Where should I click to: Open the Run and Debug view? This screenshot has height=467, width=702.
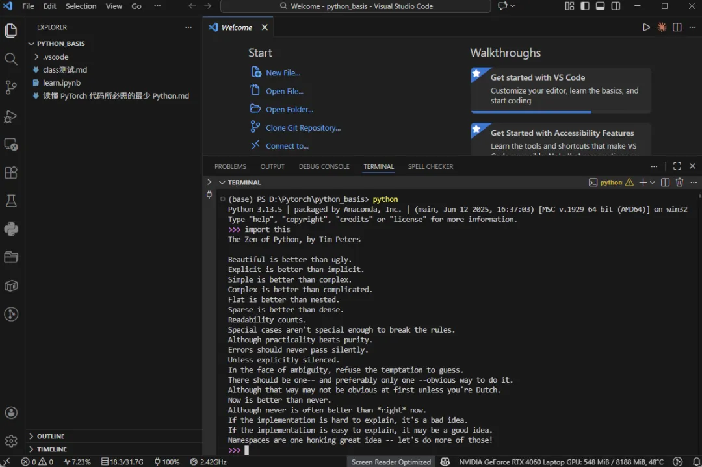tap(11, 116)
